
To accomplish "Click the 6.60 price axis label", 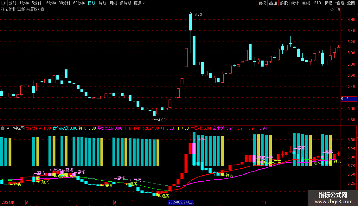I will (x=351, y=19).
